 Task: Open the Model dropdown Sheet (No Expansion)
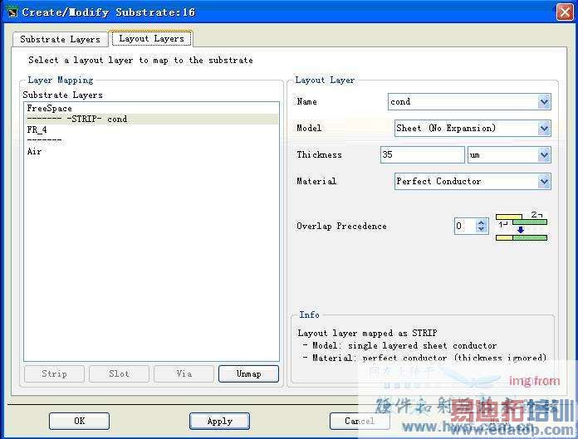pyautogui.click(x=473, y=129)
